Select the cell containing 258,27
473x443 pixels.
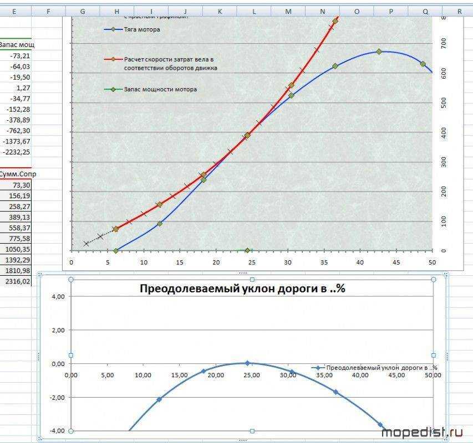pos(16,207)
